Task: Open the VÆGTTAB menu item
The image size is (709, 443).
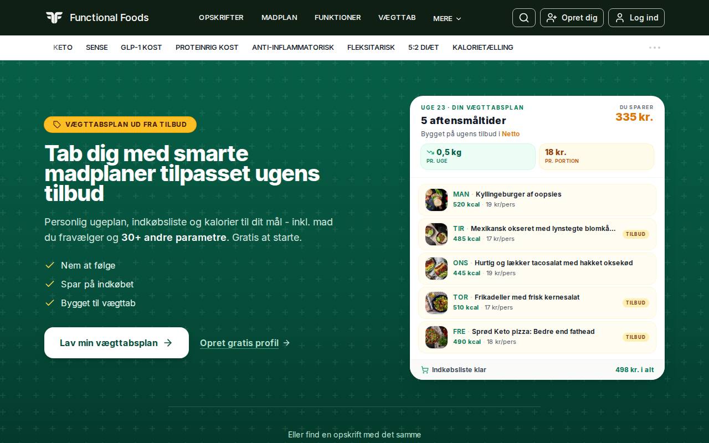Action: pos(397,18)
